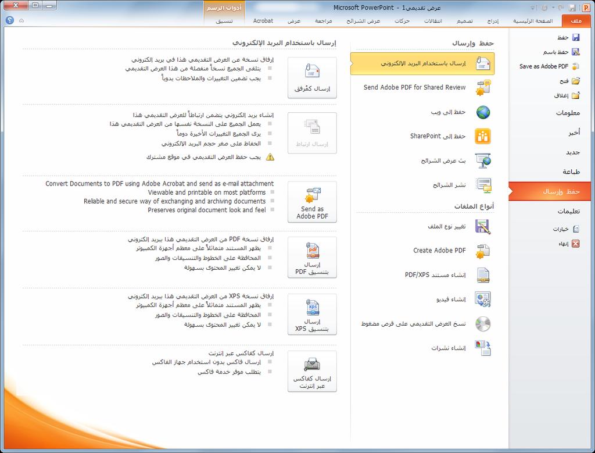Click 'إرسال كفاكس عبر إنترنت' description heading

pos(241,353)
